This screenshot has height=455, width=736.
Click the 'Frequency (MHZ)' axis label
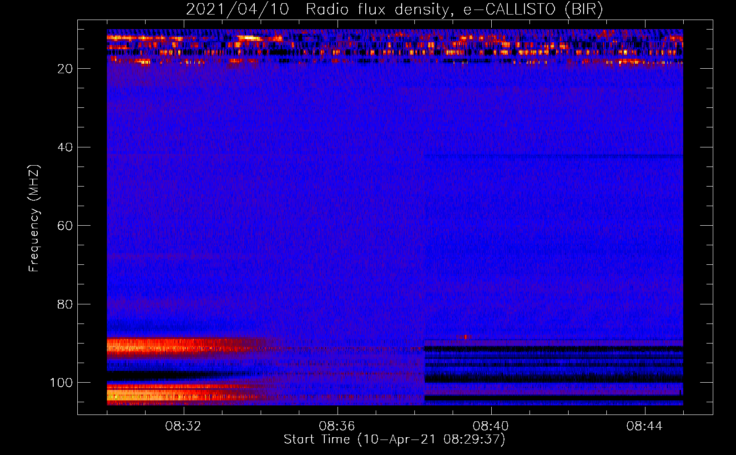[34, 218]
